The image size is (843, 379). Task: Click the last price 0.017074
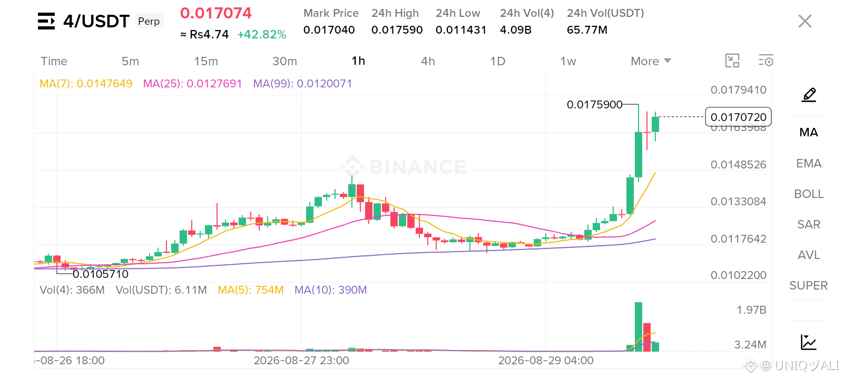click(216, 13)
